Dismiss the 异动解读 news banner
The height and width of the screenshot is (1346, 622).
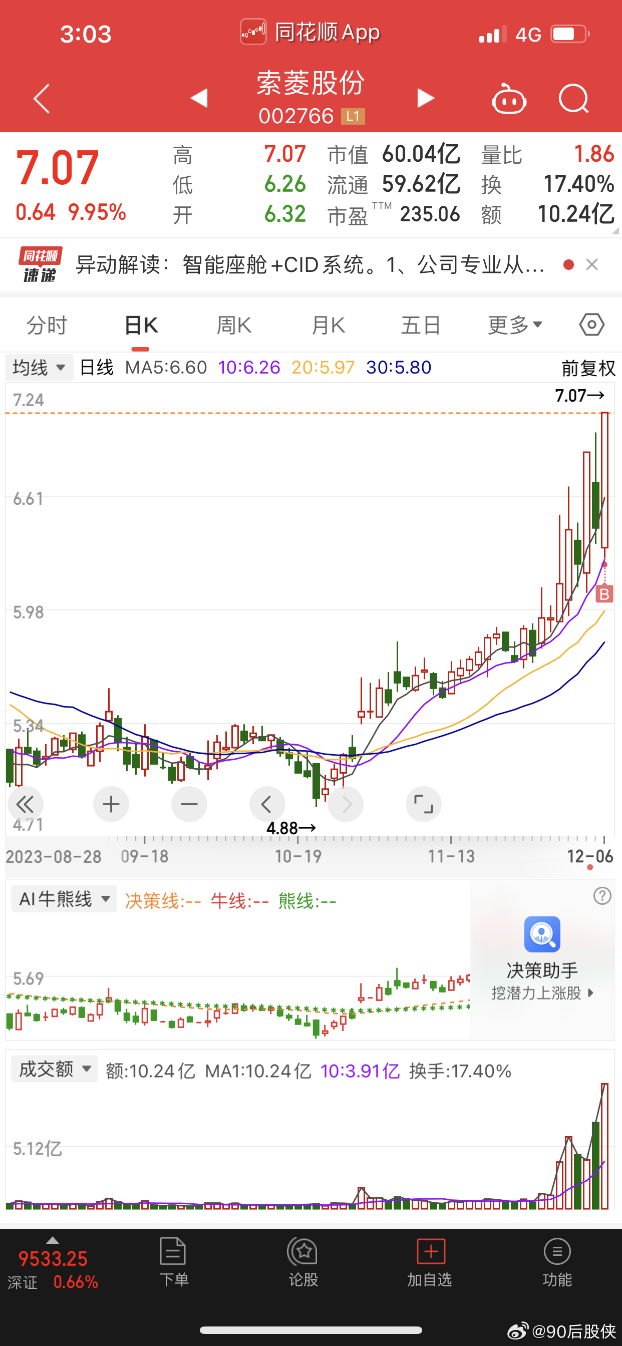click(591, 265)
